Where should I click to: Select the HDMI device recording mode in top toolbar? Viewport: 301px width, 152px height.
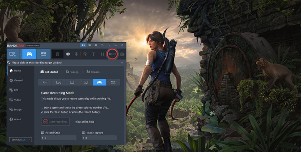point(44,54)
